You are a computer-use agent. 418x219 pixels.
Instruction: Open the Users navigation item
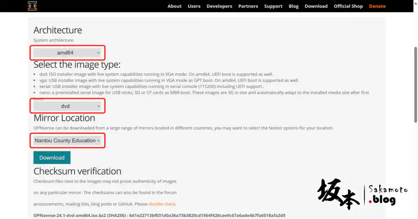(194, 6)
